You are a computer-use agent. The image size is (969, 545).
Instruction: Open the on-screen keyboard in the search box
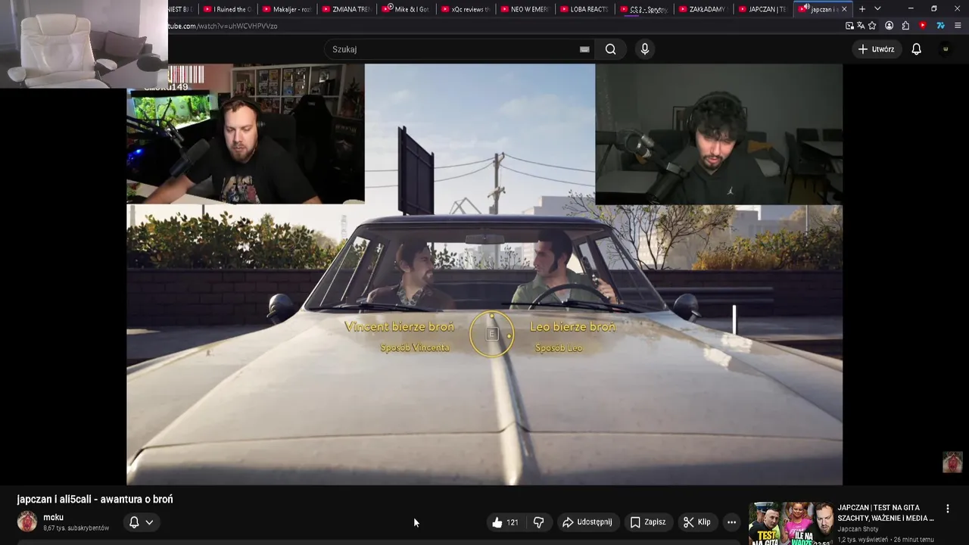tap(584, 49)
